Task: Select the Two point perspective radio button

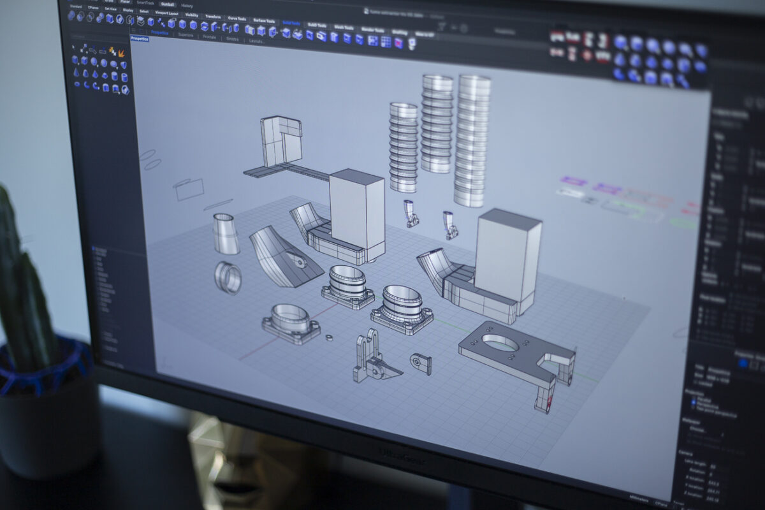Action: click(692, 407)
